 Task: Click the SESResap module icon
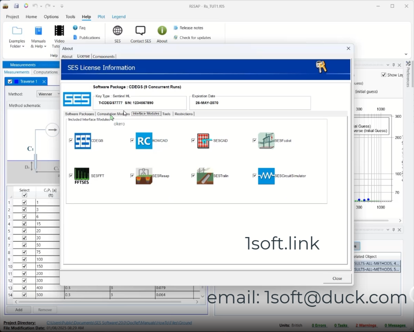coord(144,176)
